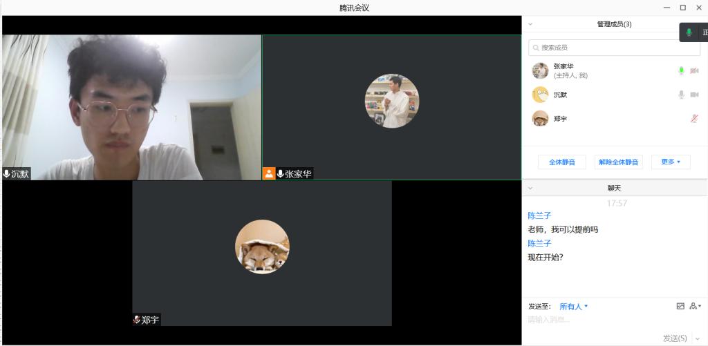
Task: Collapse the 管理成员 panel chevron
Action: point(530,24)
